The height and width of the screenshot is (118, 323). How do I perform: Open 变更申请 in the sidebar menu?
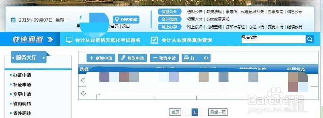coord(22,94)
